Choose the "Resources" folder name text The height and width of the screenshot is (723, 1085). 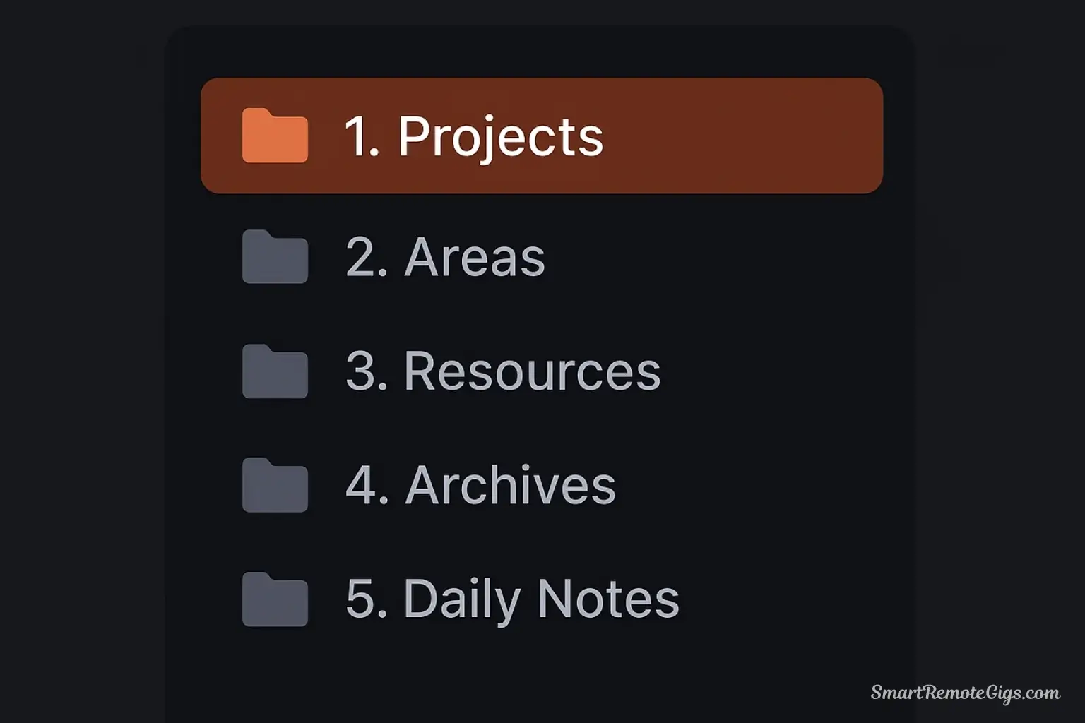click(x=532, y=371)
